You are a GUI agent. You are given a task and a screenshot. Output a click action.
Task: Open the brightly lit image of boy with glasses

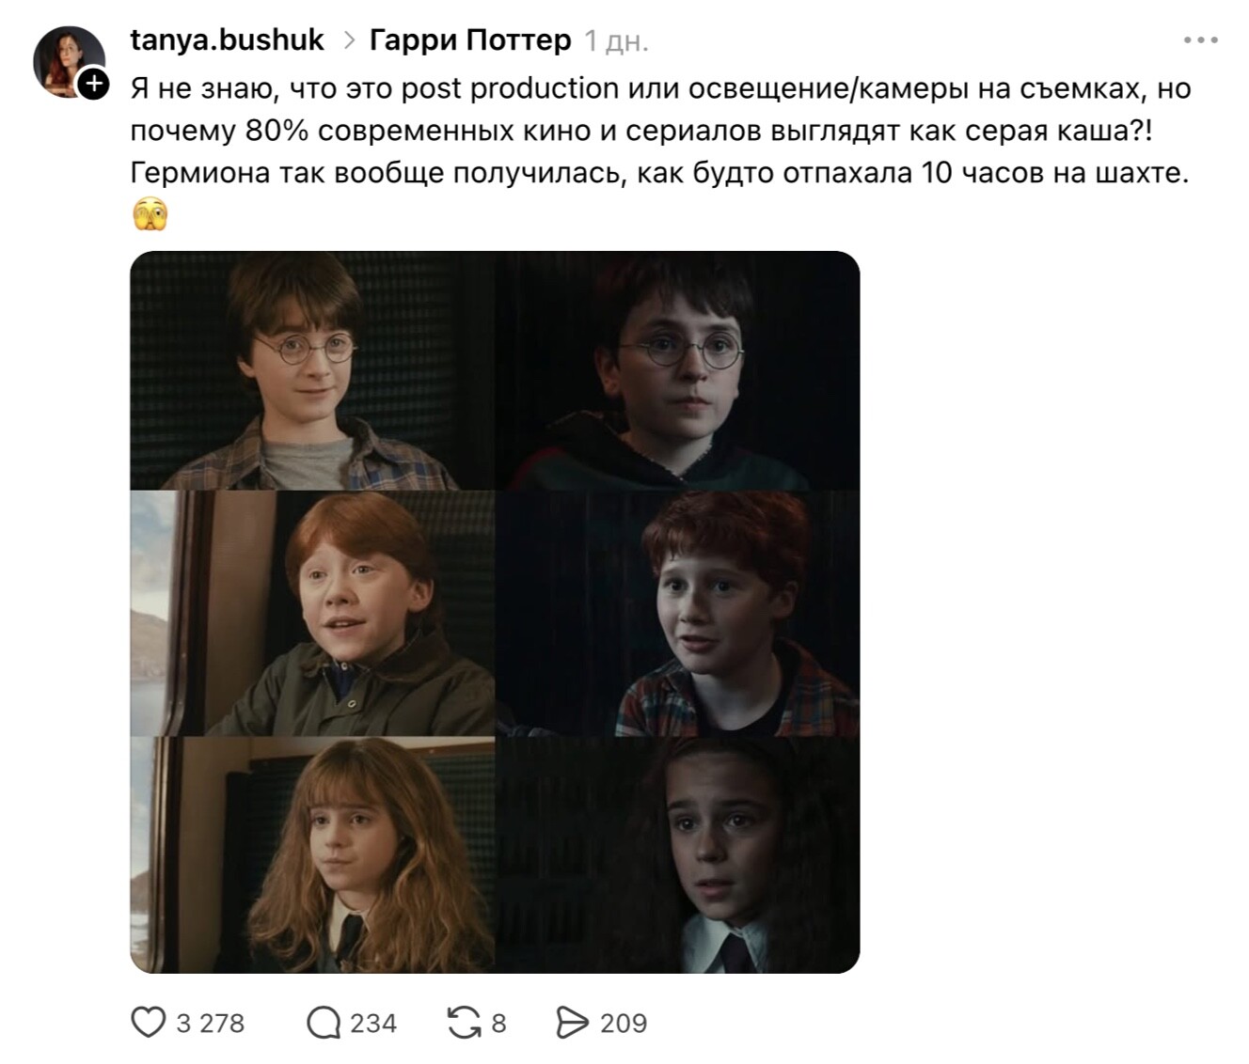(x=312, y=370)
